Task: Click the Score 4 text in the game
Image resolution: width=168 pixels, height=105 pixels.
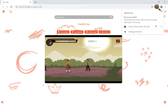Action: pos(92,41)
